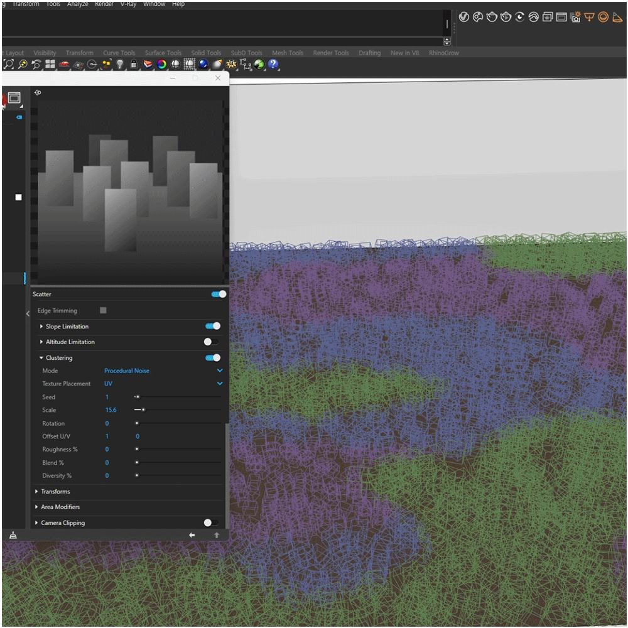Switch to the RhinoGrow toolbar tab
628x628 pixels.
(x=444, y=53)
